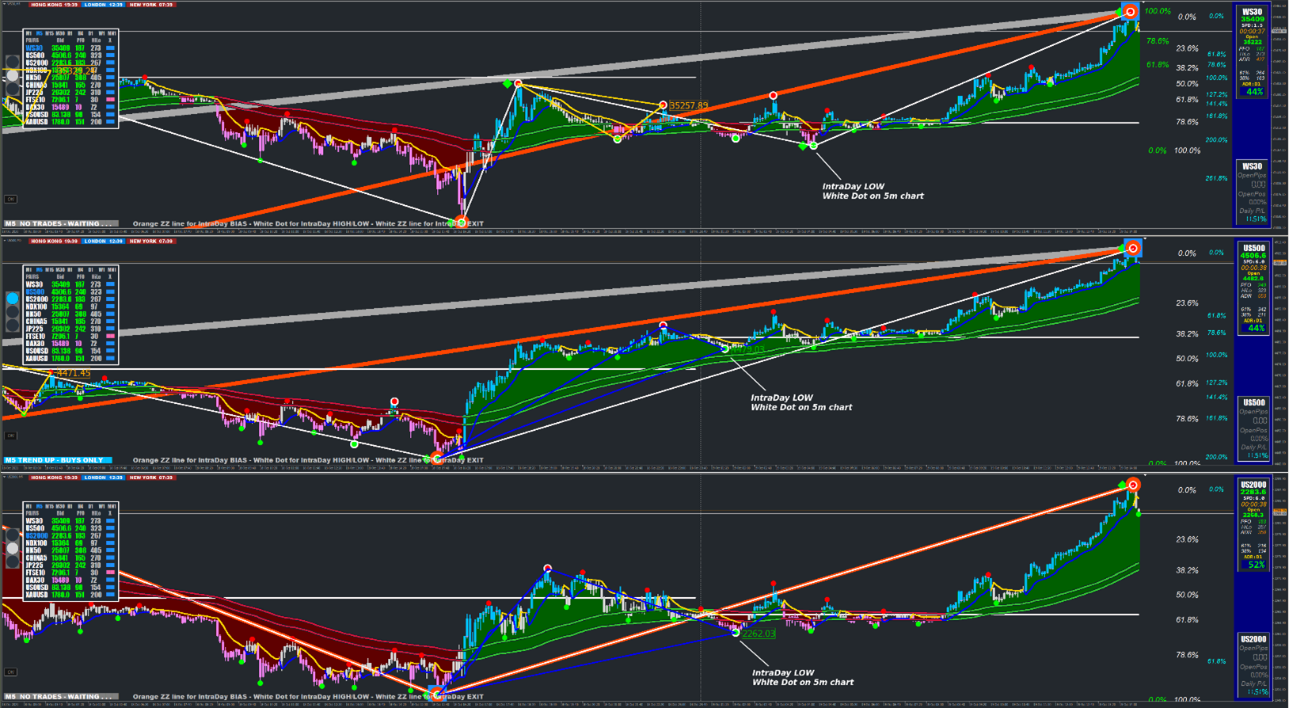Screen dimensions: 1289x708
Task: Click LONDON session clock in US500 chart
Action: [x=104, y=241]
